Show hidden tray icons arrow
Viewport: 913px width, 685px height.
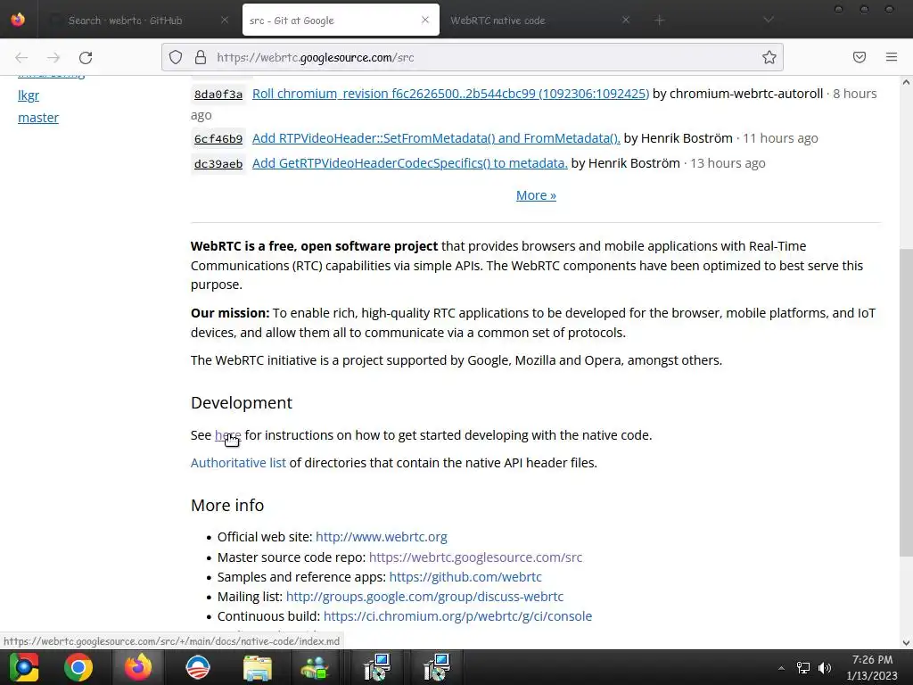(x=781, y=668)
